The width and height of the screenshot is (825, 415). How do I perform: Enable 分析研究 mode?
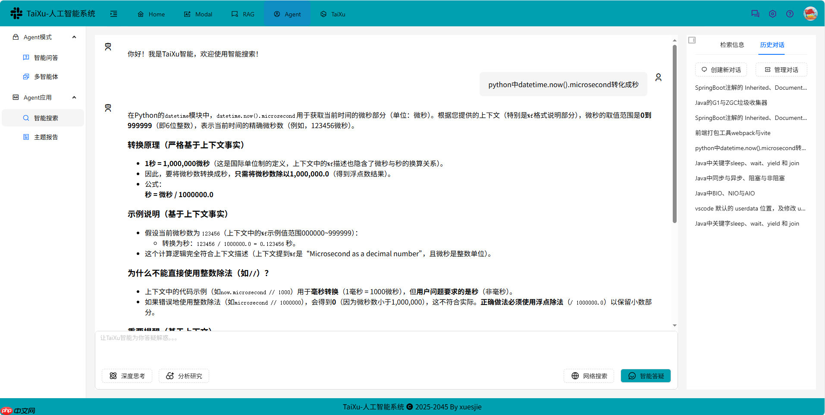[184, 375]
